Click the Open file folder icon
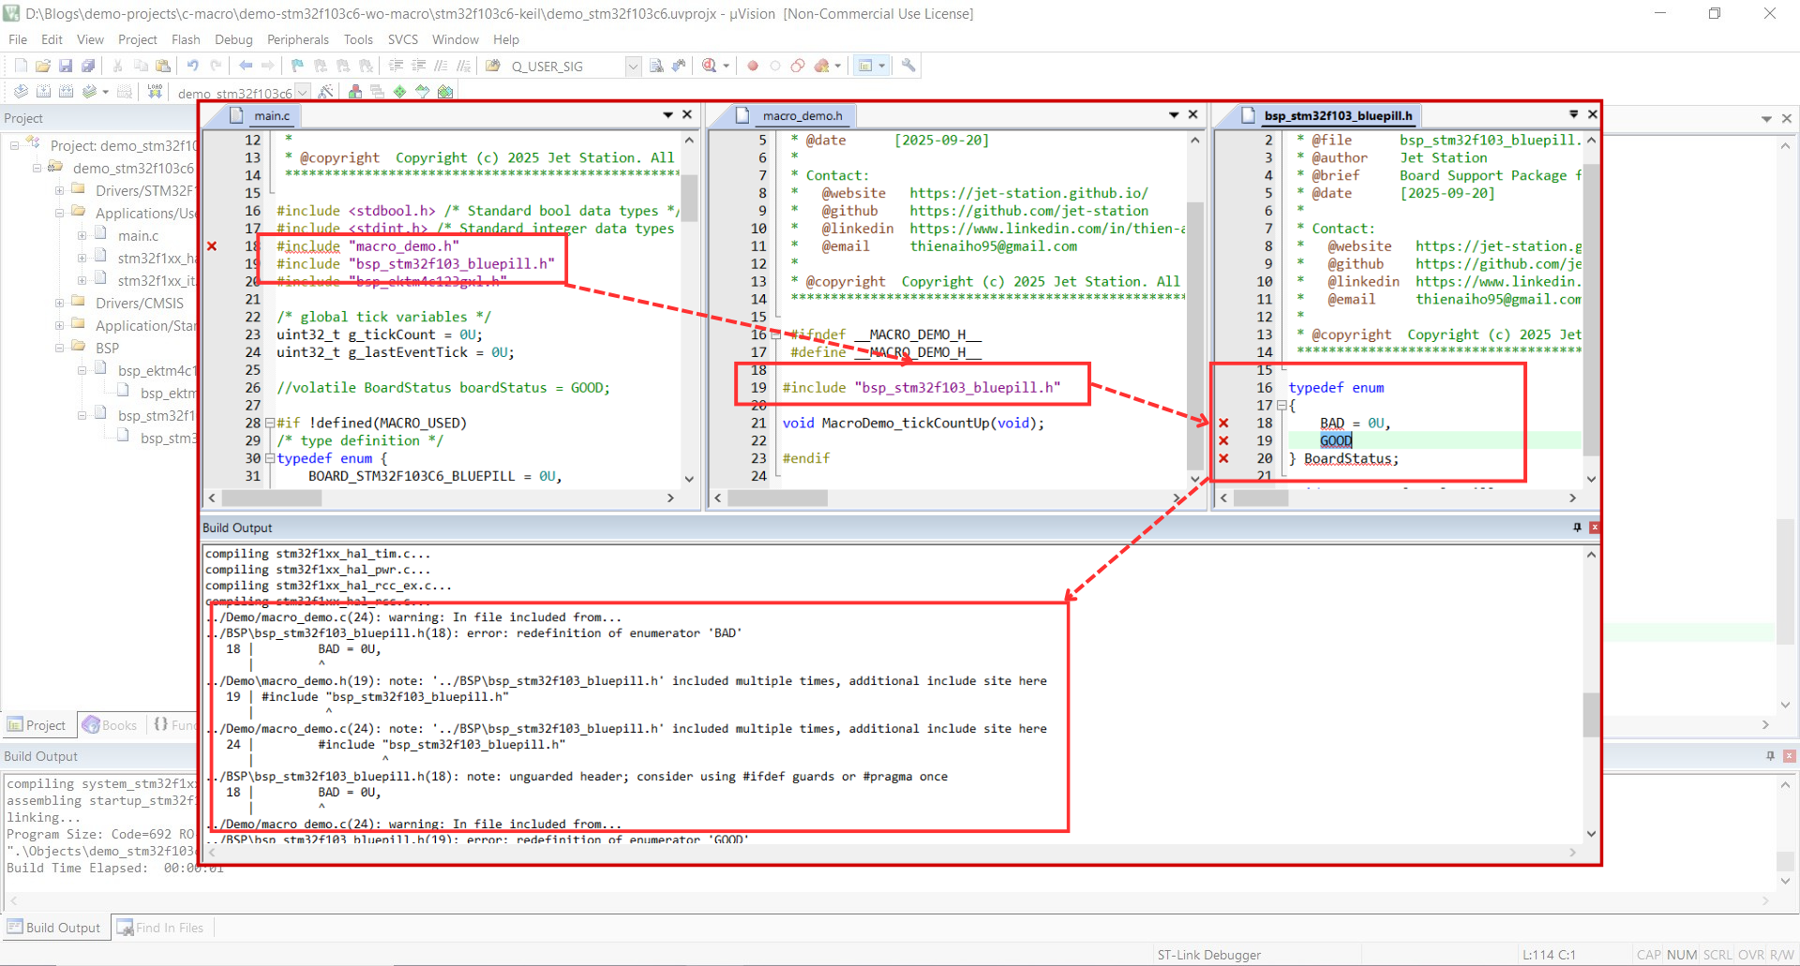 (43, 66)
